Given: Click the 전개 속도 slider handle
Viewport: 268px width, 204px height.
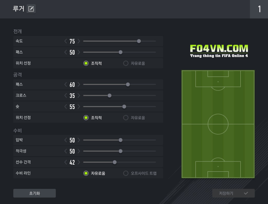Looking at the screenshot, I should coord(139,41).
